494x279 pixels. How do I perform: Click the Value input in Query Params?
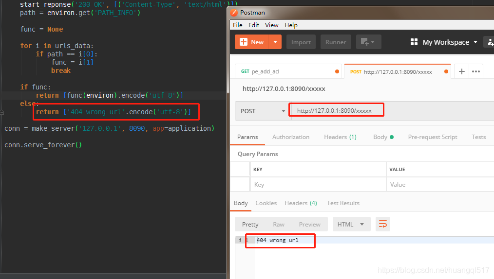click(x=440, y=184)
